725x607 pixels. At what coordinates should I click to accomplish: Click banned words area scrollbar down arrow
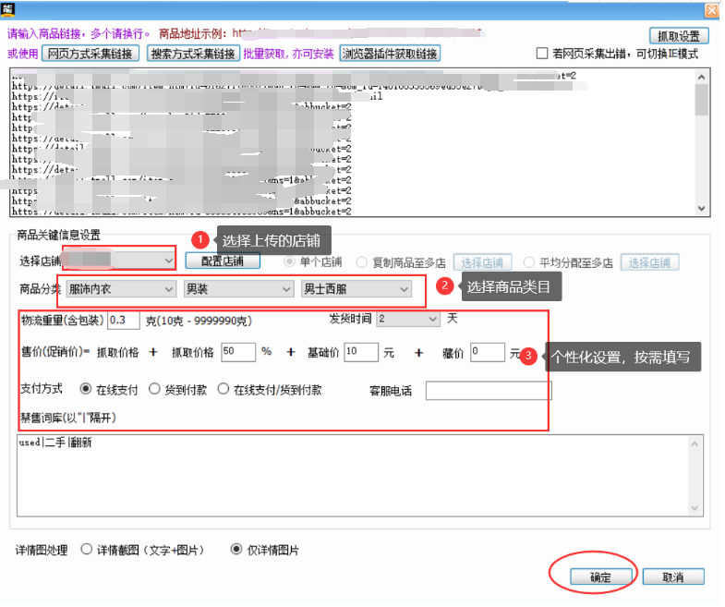point(695,508)
